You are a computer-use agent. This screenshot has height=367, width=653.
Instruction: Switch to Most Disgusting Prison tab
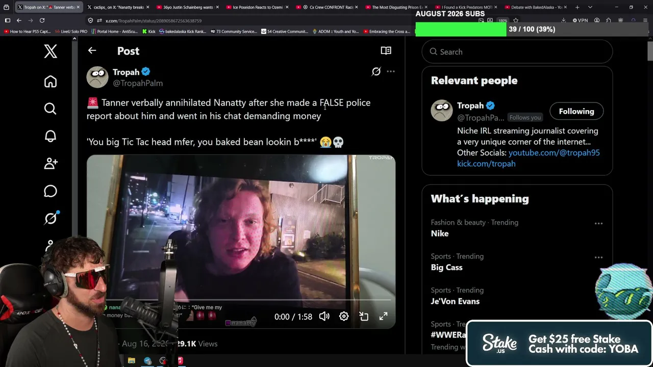[396, 7]
